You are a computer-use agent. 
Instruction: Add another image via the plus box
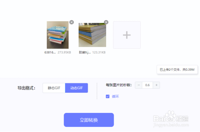coord(127,35)
